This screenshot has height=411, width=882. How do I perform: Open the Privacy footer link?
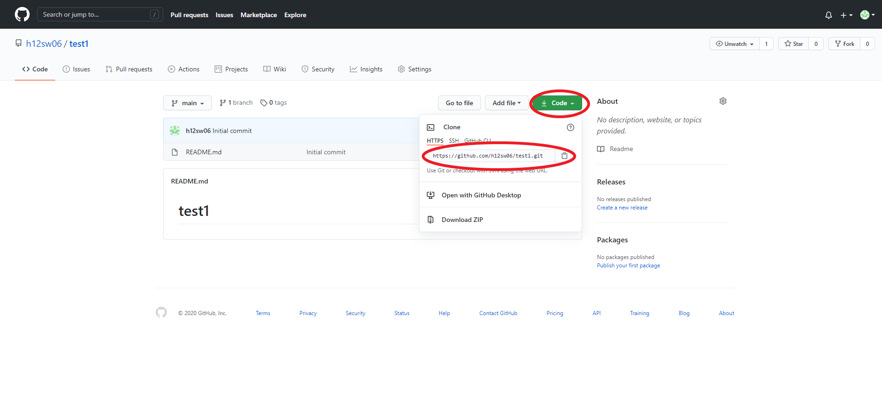pos(308,313)
